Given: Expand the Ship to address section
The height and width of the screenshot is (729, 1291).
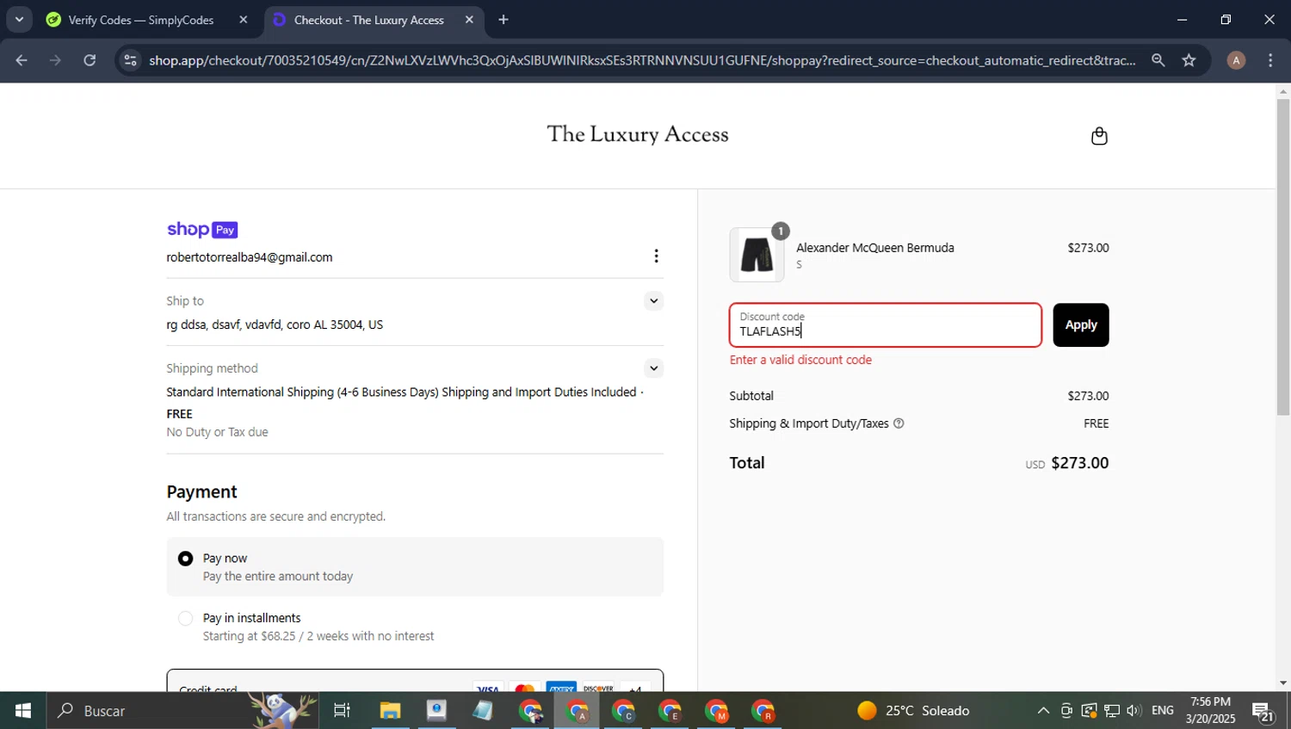Looking at the screenshot, I should tap(654, 300).
